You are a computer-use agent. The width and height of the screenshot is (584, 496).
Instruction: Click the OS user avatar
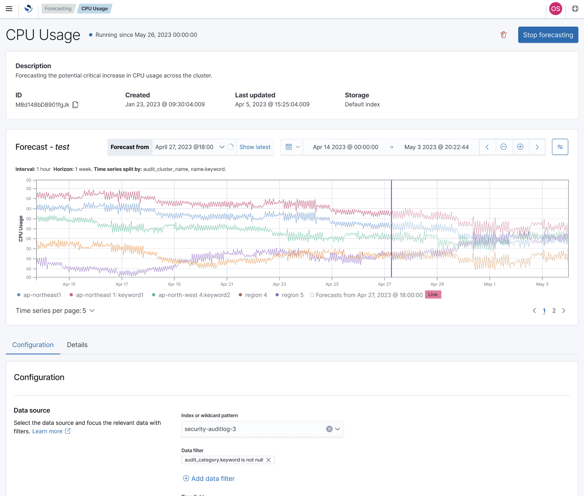pyautogui.click(x=555, y=9)
